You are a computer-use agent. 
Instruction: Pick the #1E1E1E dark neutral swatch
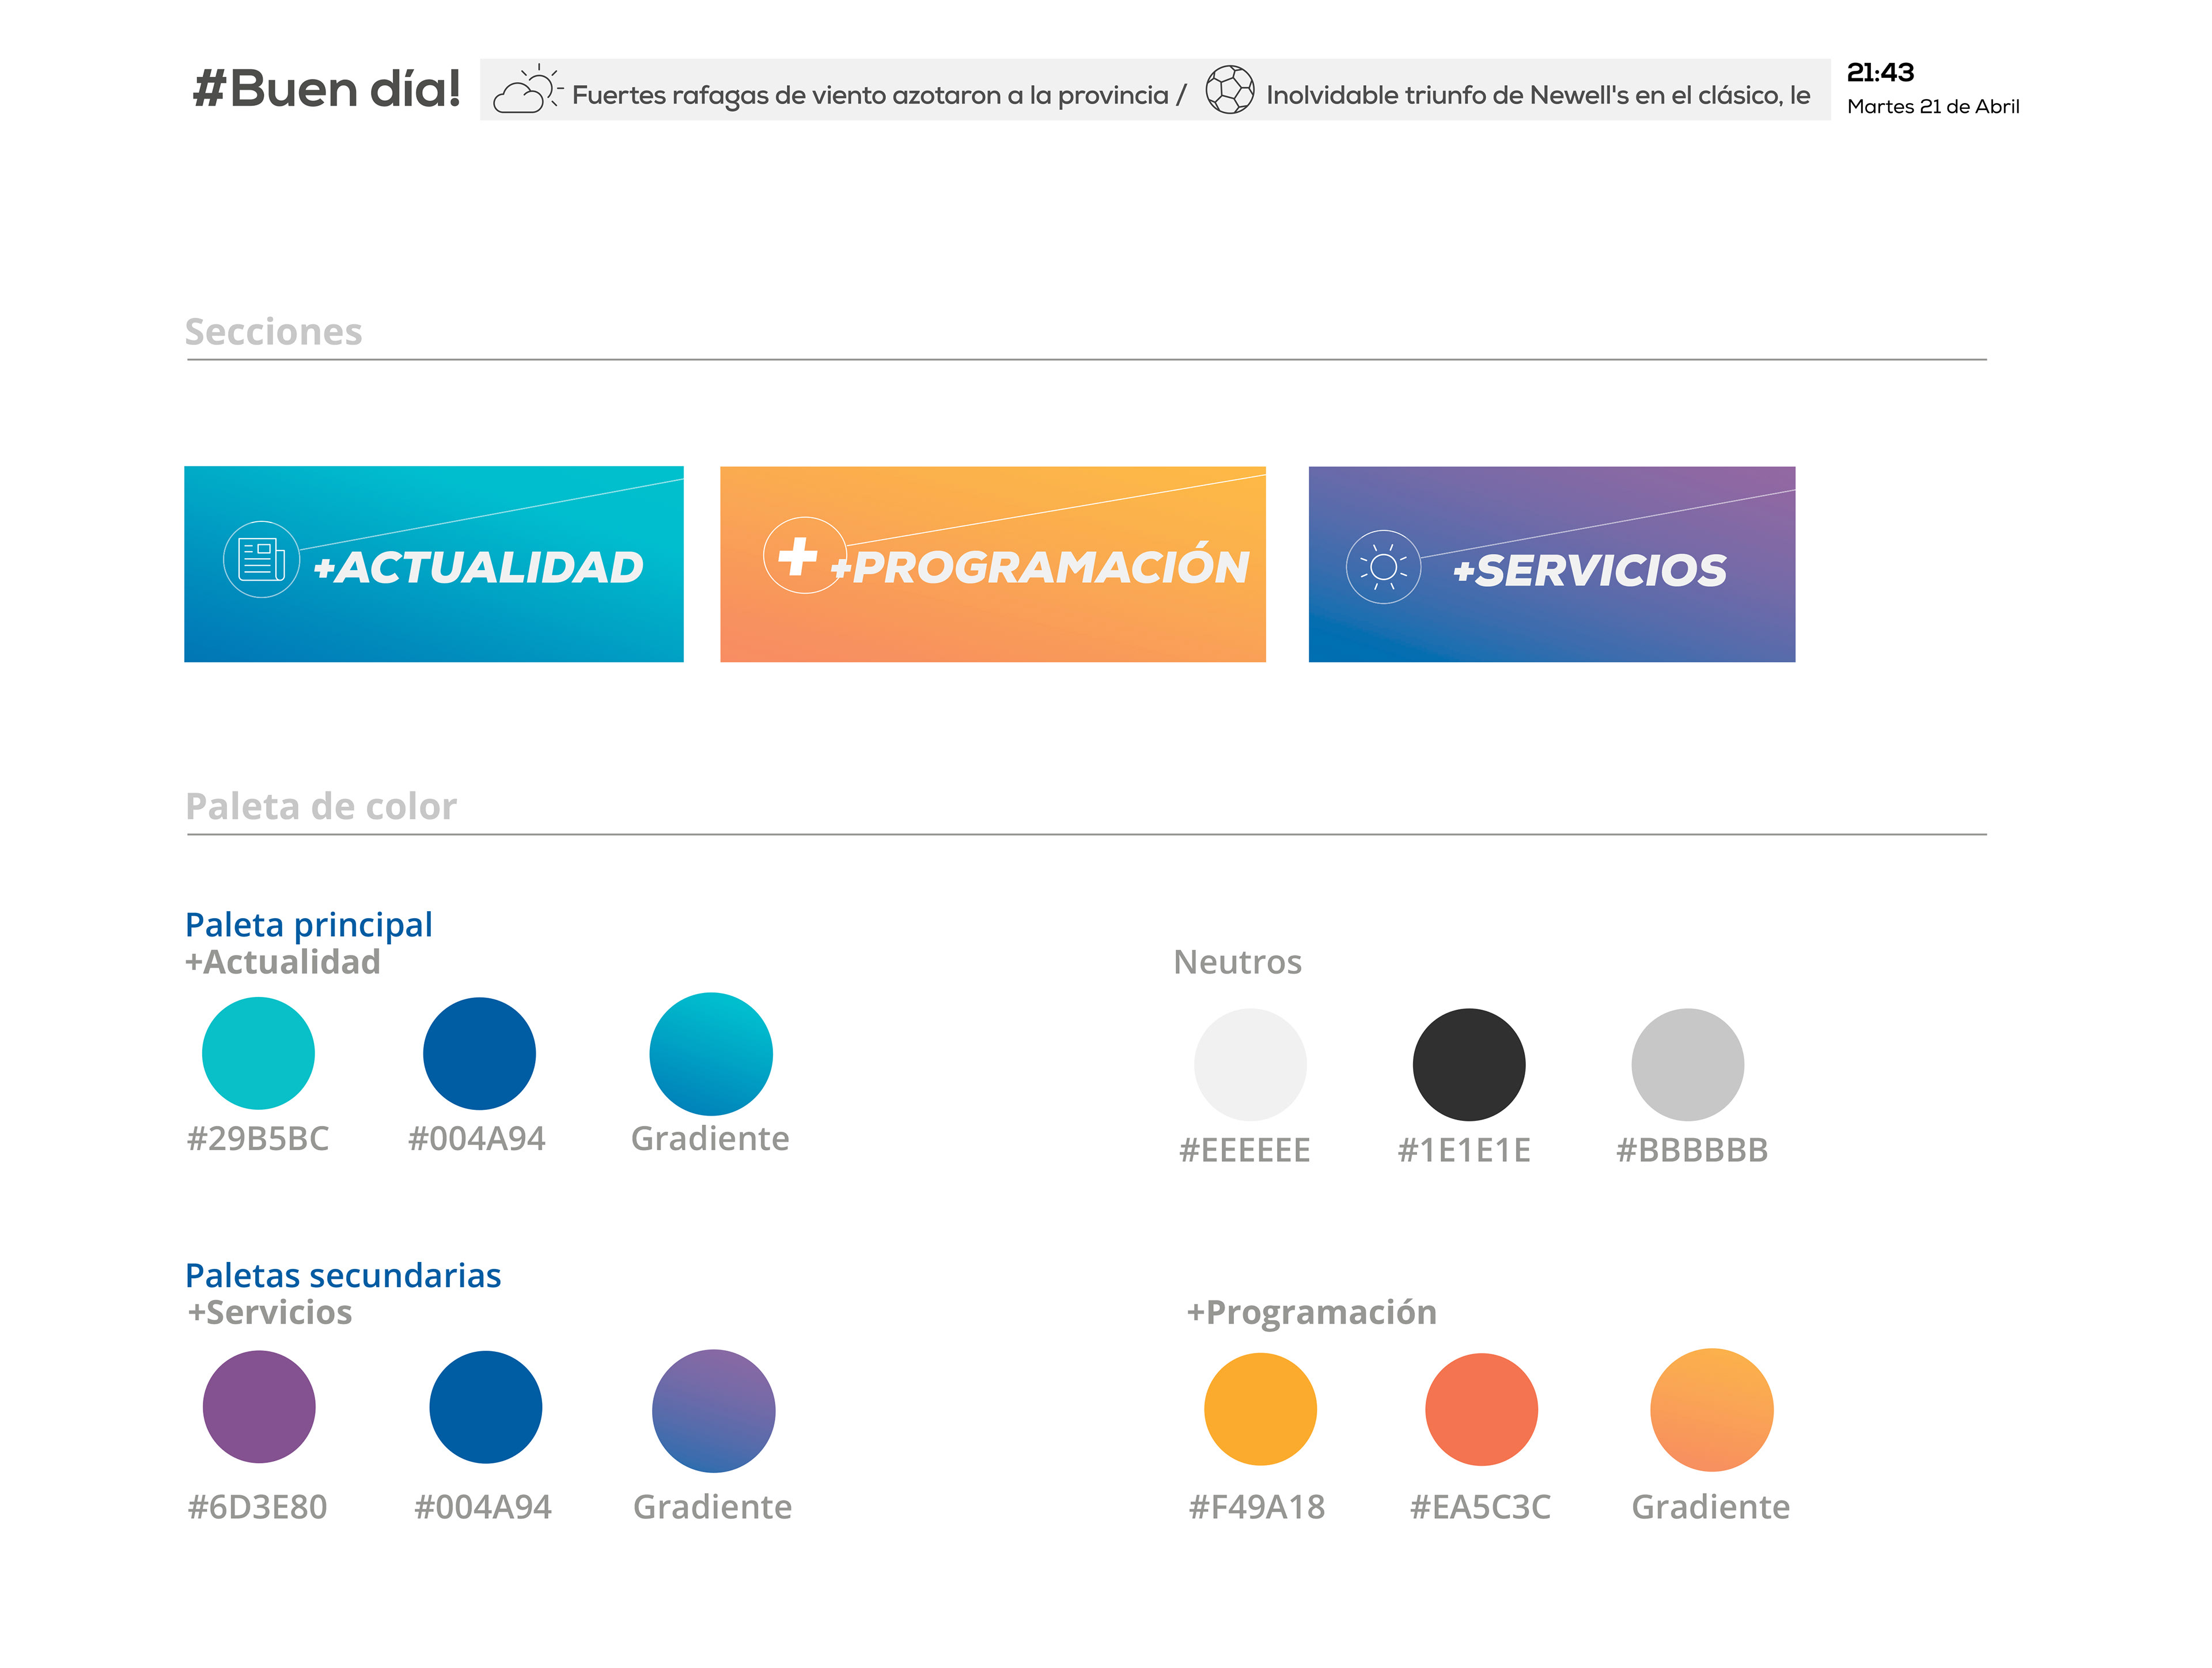[x=1469, y=1065]
